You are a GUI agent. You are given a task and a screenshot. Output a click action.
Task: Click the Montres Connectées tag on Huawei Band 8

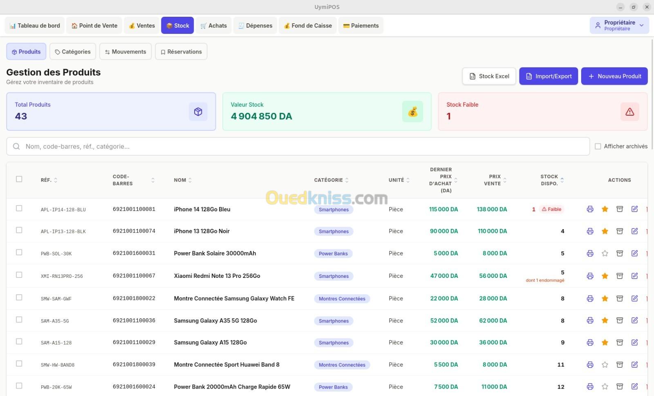[x=342, y=365]
